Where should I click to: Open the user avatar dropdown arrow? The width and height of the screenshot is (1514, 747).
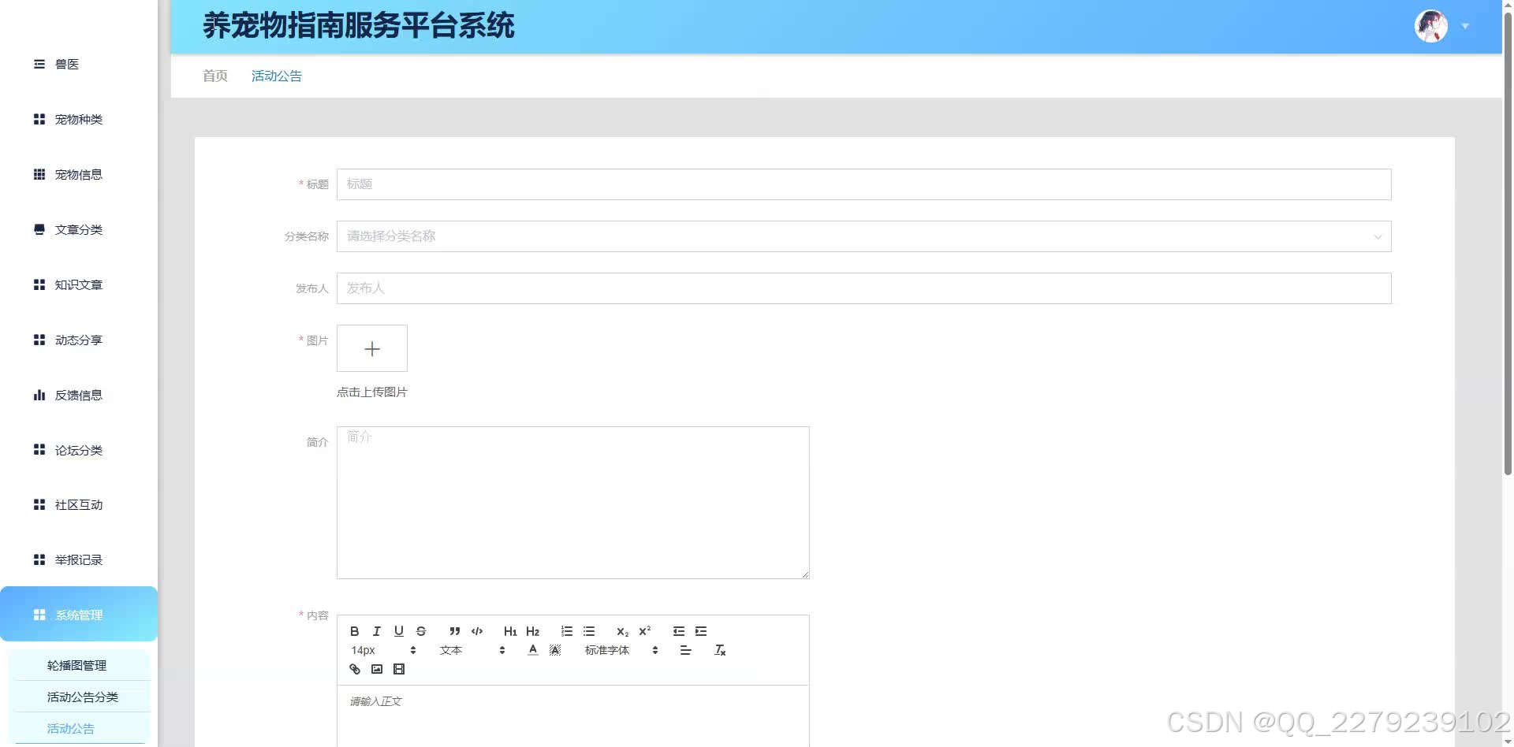1465,26
